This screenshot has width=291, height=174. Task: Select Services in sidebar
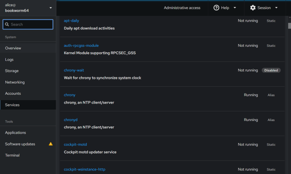tap(28, 105)
